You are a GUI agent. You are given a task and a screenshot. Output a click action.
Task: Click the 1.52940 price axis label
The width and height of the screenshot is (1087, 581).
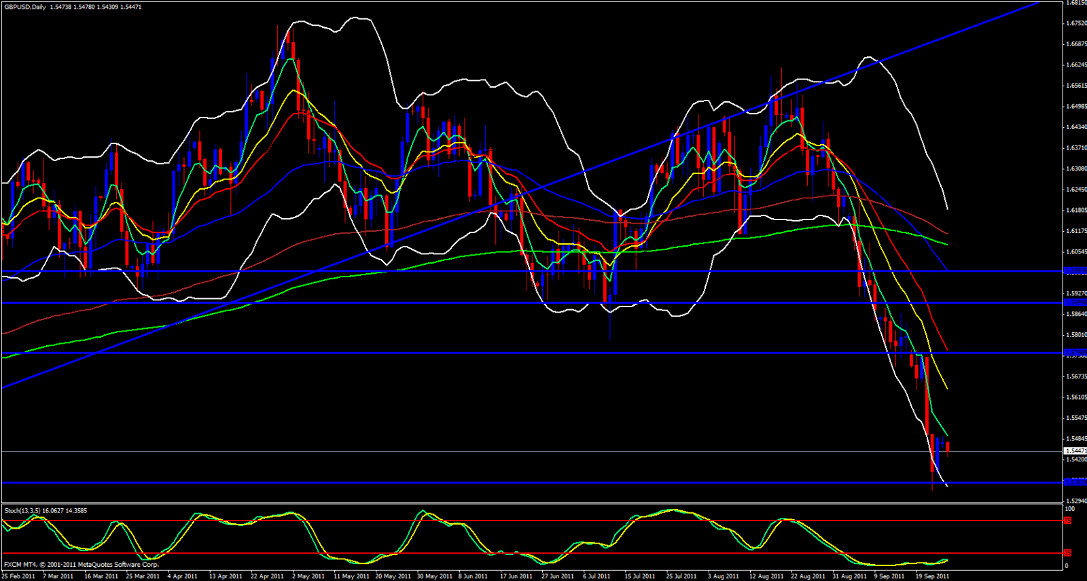(x=1075, y=501)
